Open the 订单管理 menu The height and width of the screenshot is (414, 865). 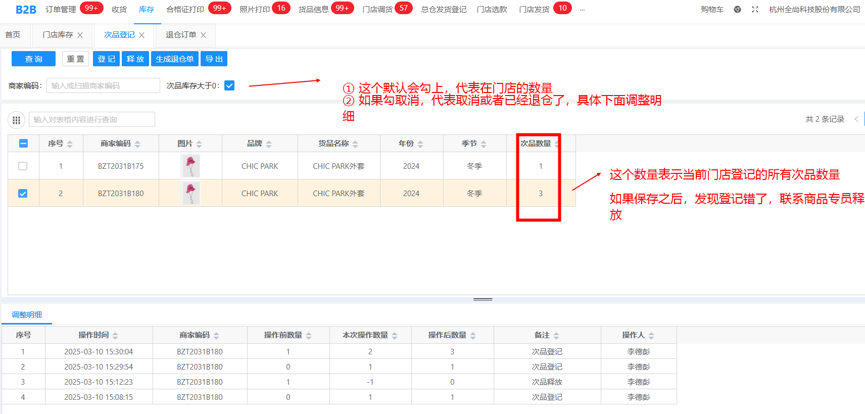point(61,9)
